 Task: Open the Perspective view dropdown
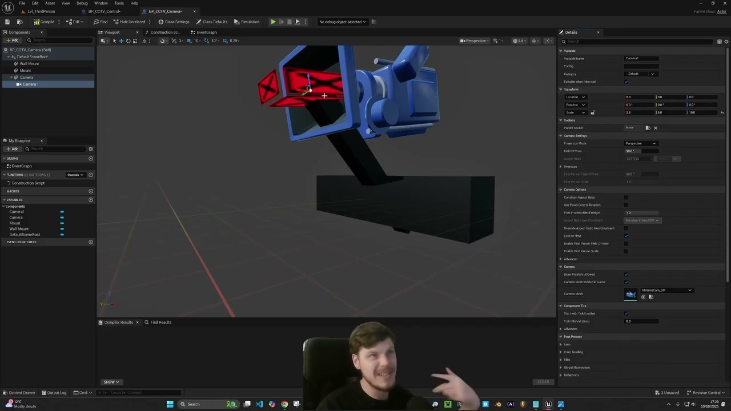[x=475, y=41]
